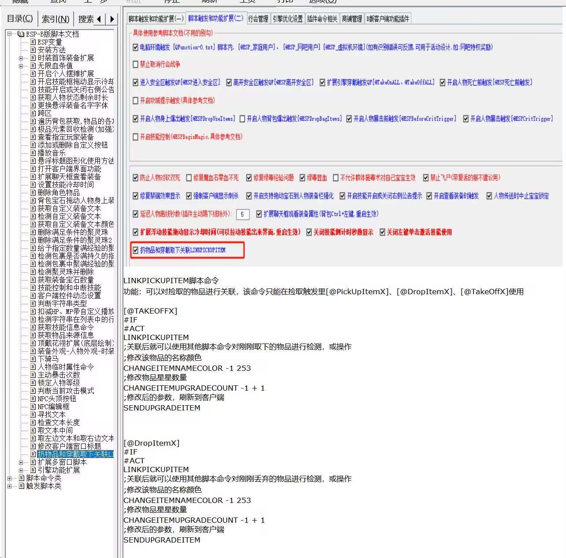Click the page icon beside 播放音乐
The width and height of the screenshot is (566, 558).
pyautogui.click(x=33, y=153)
